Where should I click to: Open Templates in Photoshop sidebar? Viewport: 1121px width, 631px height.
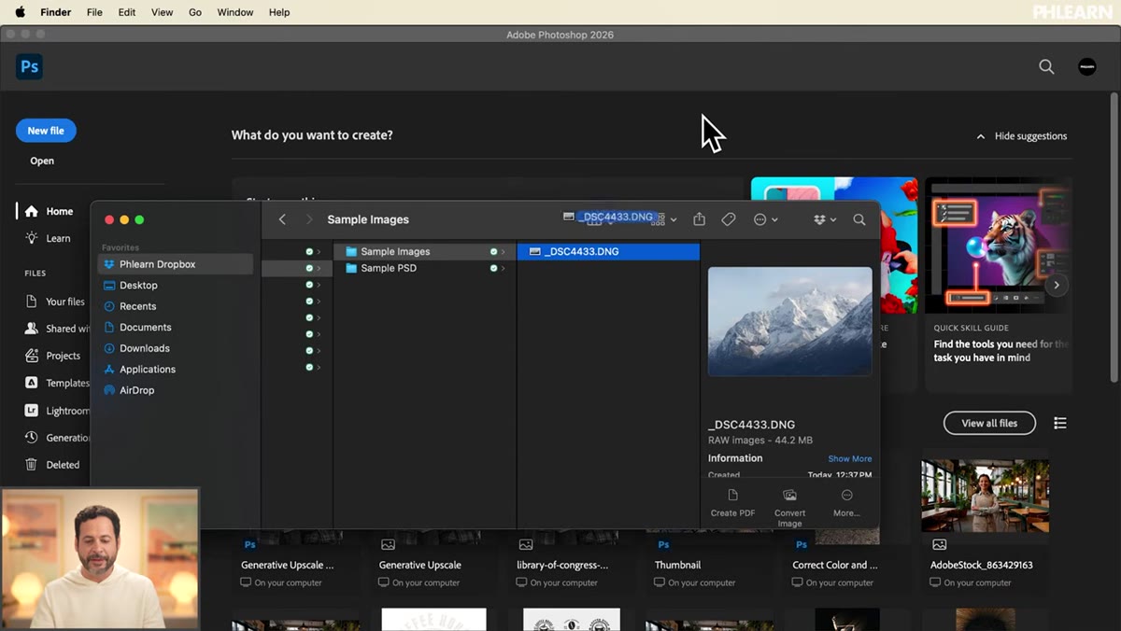tap(56, 383)
